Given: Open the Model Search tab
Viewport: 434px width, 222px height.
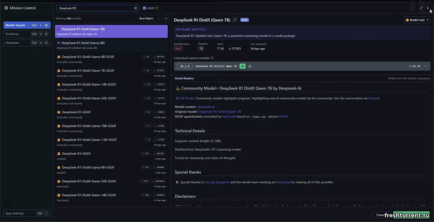Looking at the screenshot, I should [27, 25].
